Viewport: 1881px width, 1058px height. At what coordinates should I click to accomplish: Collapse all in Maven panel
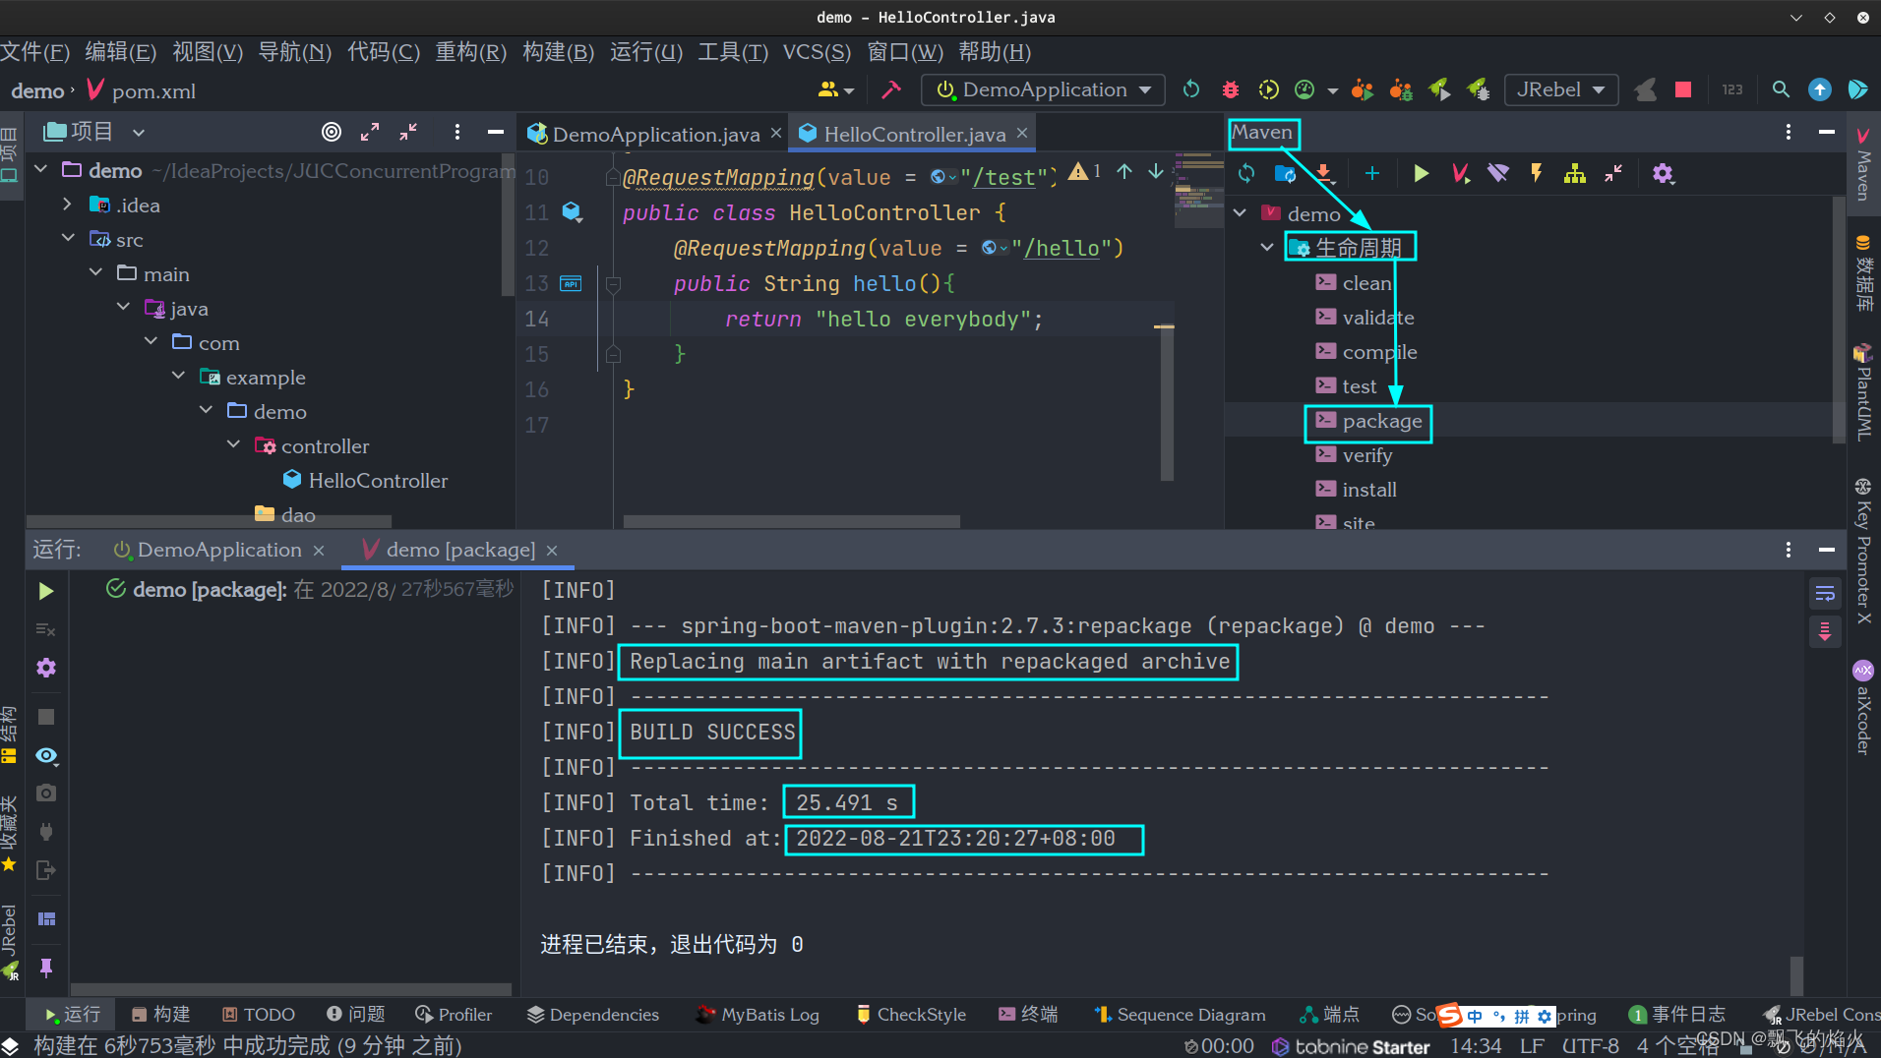(x=1613, y=173)
